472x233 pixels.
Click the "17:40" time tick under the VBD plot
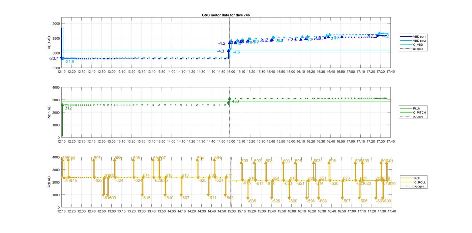coord(390,72)
